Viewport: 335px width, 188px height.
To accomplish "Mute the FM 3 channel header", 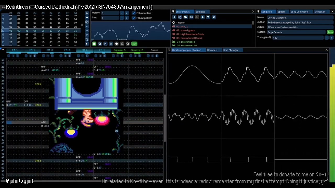I will [x=50, y=50].
